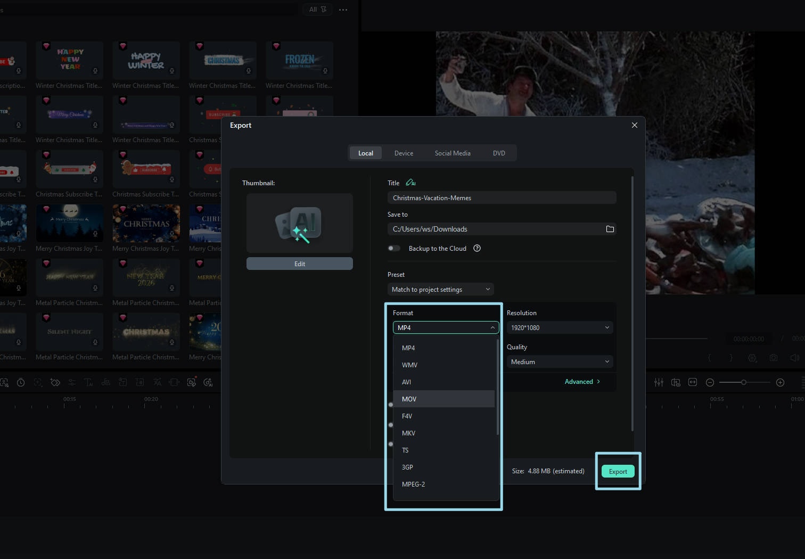Click the 00:15 mark on the timeline ruler

click(70, 399)
